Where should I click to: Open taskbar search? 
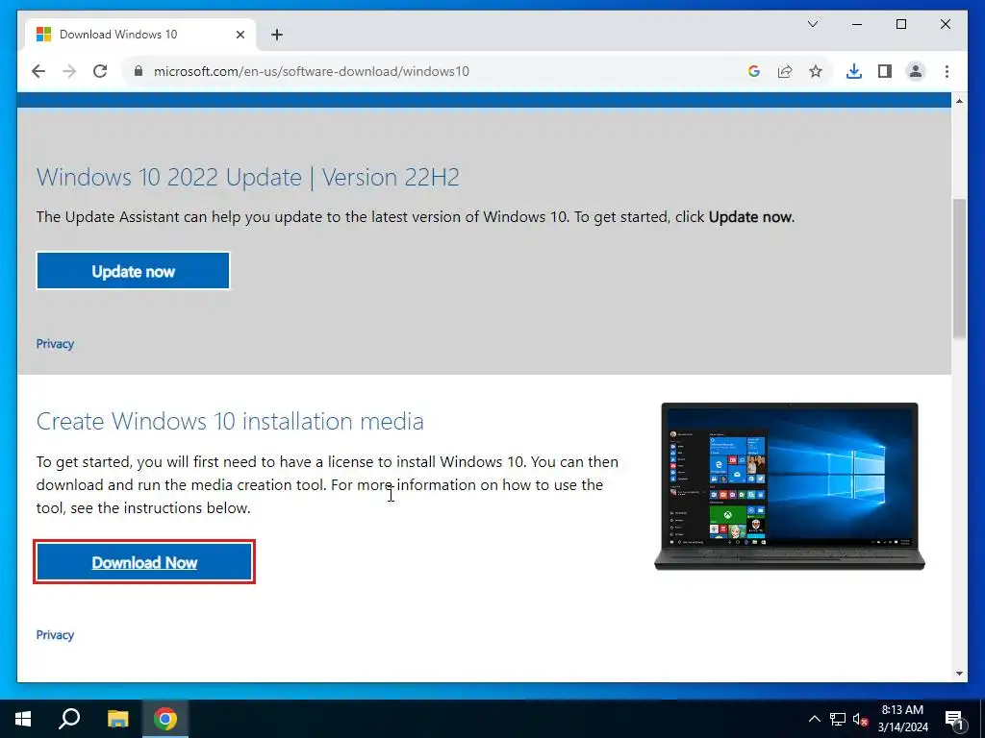click(x=69, y=719)
